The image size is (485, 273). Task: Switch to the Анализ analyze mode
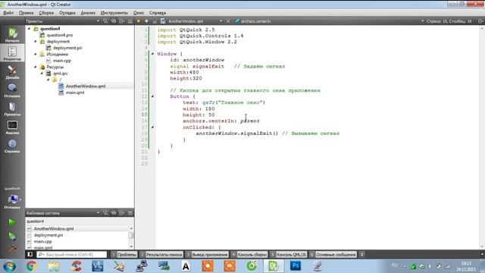(x=12, y=127)
